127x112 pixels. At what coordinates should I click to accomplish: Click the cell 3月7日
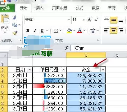tap(20, 109)
